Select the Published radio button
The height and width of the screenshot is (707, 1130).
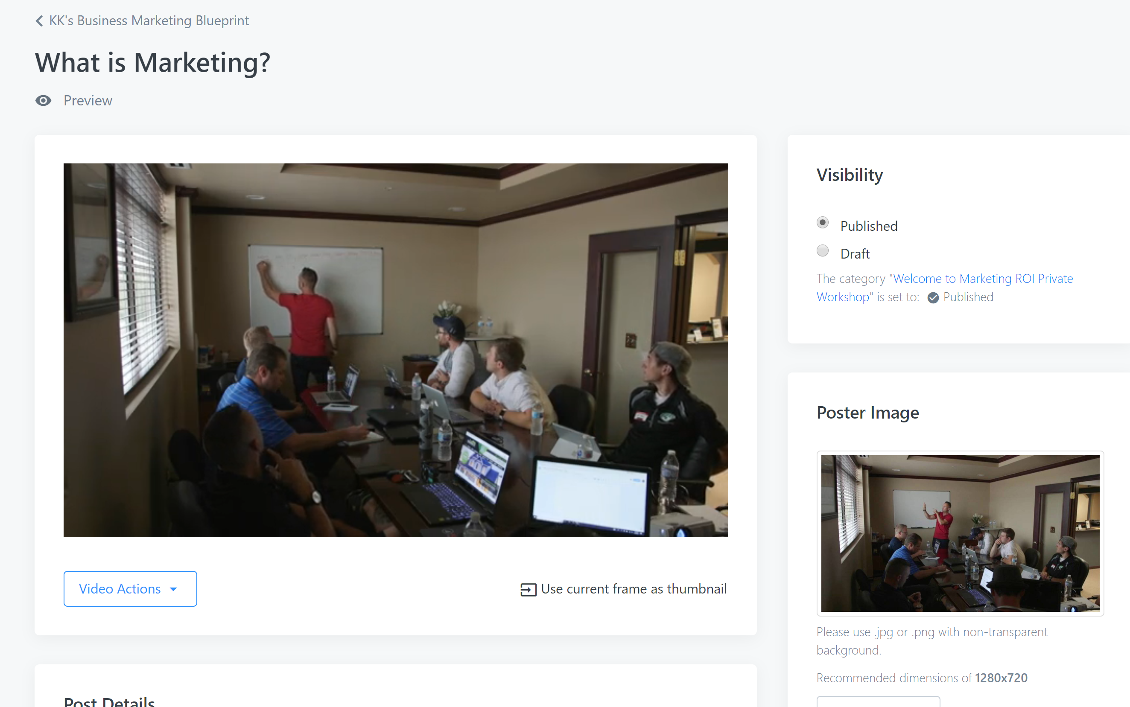[x=822, y=223]
